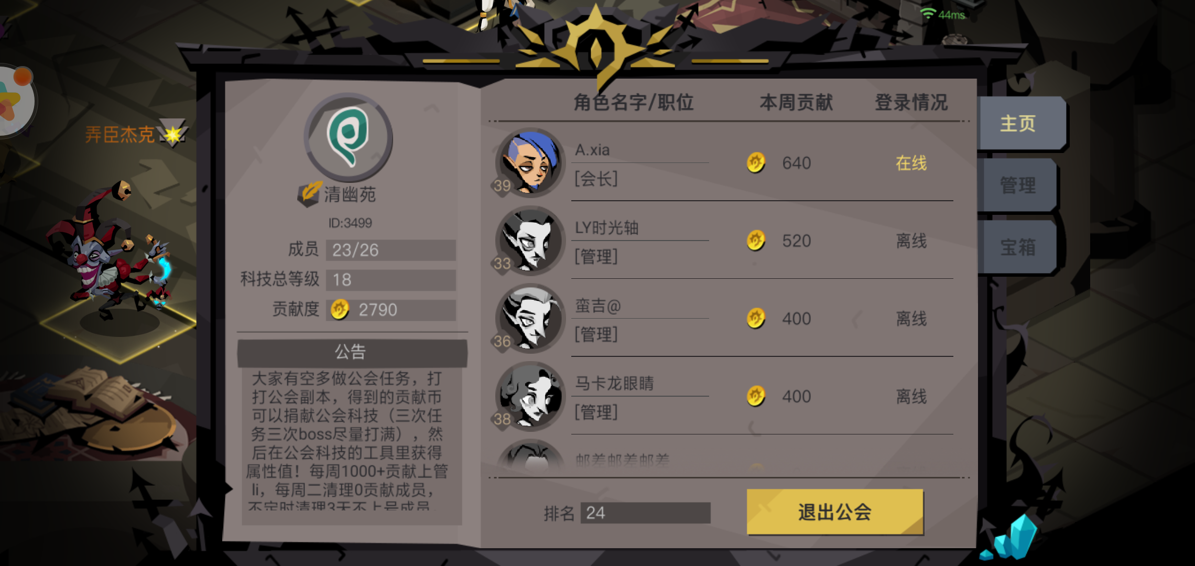1195x566 pixels.
Task: Tap LY时光轴 member avatar portrait
Action: [530, 241]
